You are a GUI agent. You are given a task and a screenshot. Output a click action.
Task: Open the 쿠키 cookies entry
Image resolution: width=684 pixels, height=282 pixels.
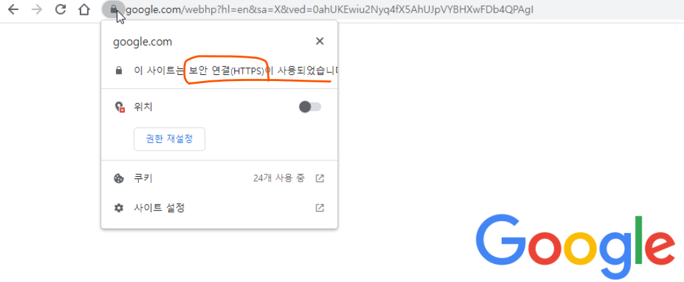click(x=219, y=178)
